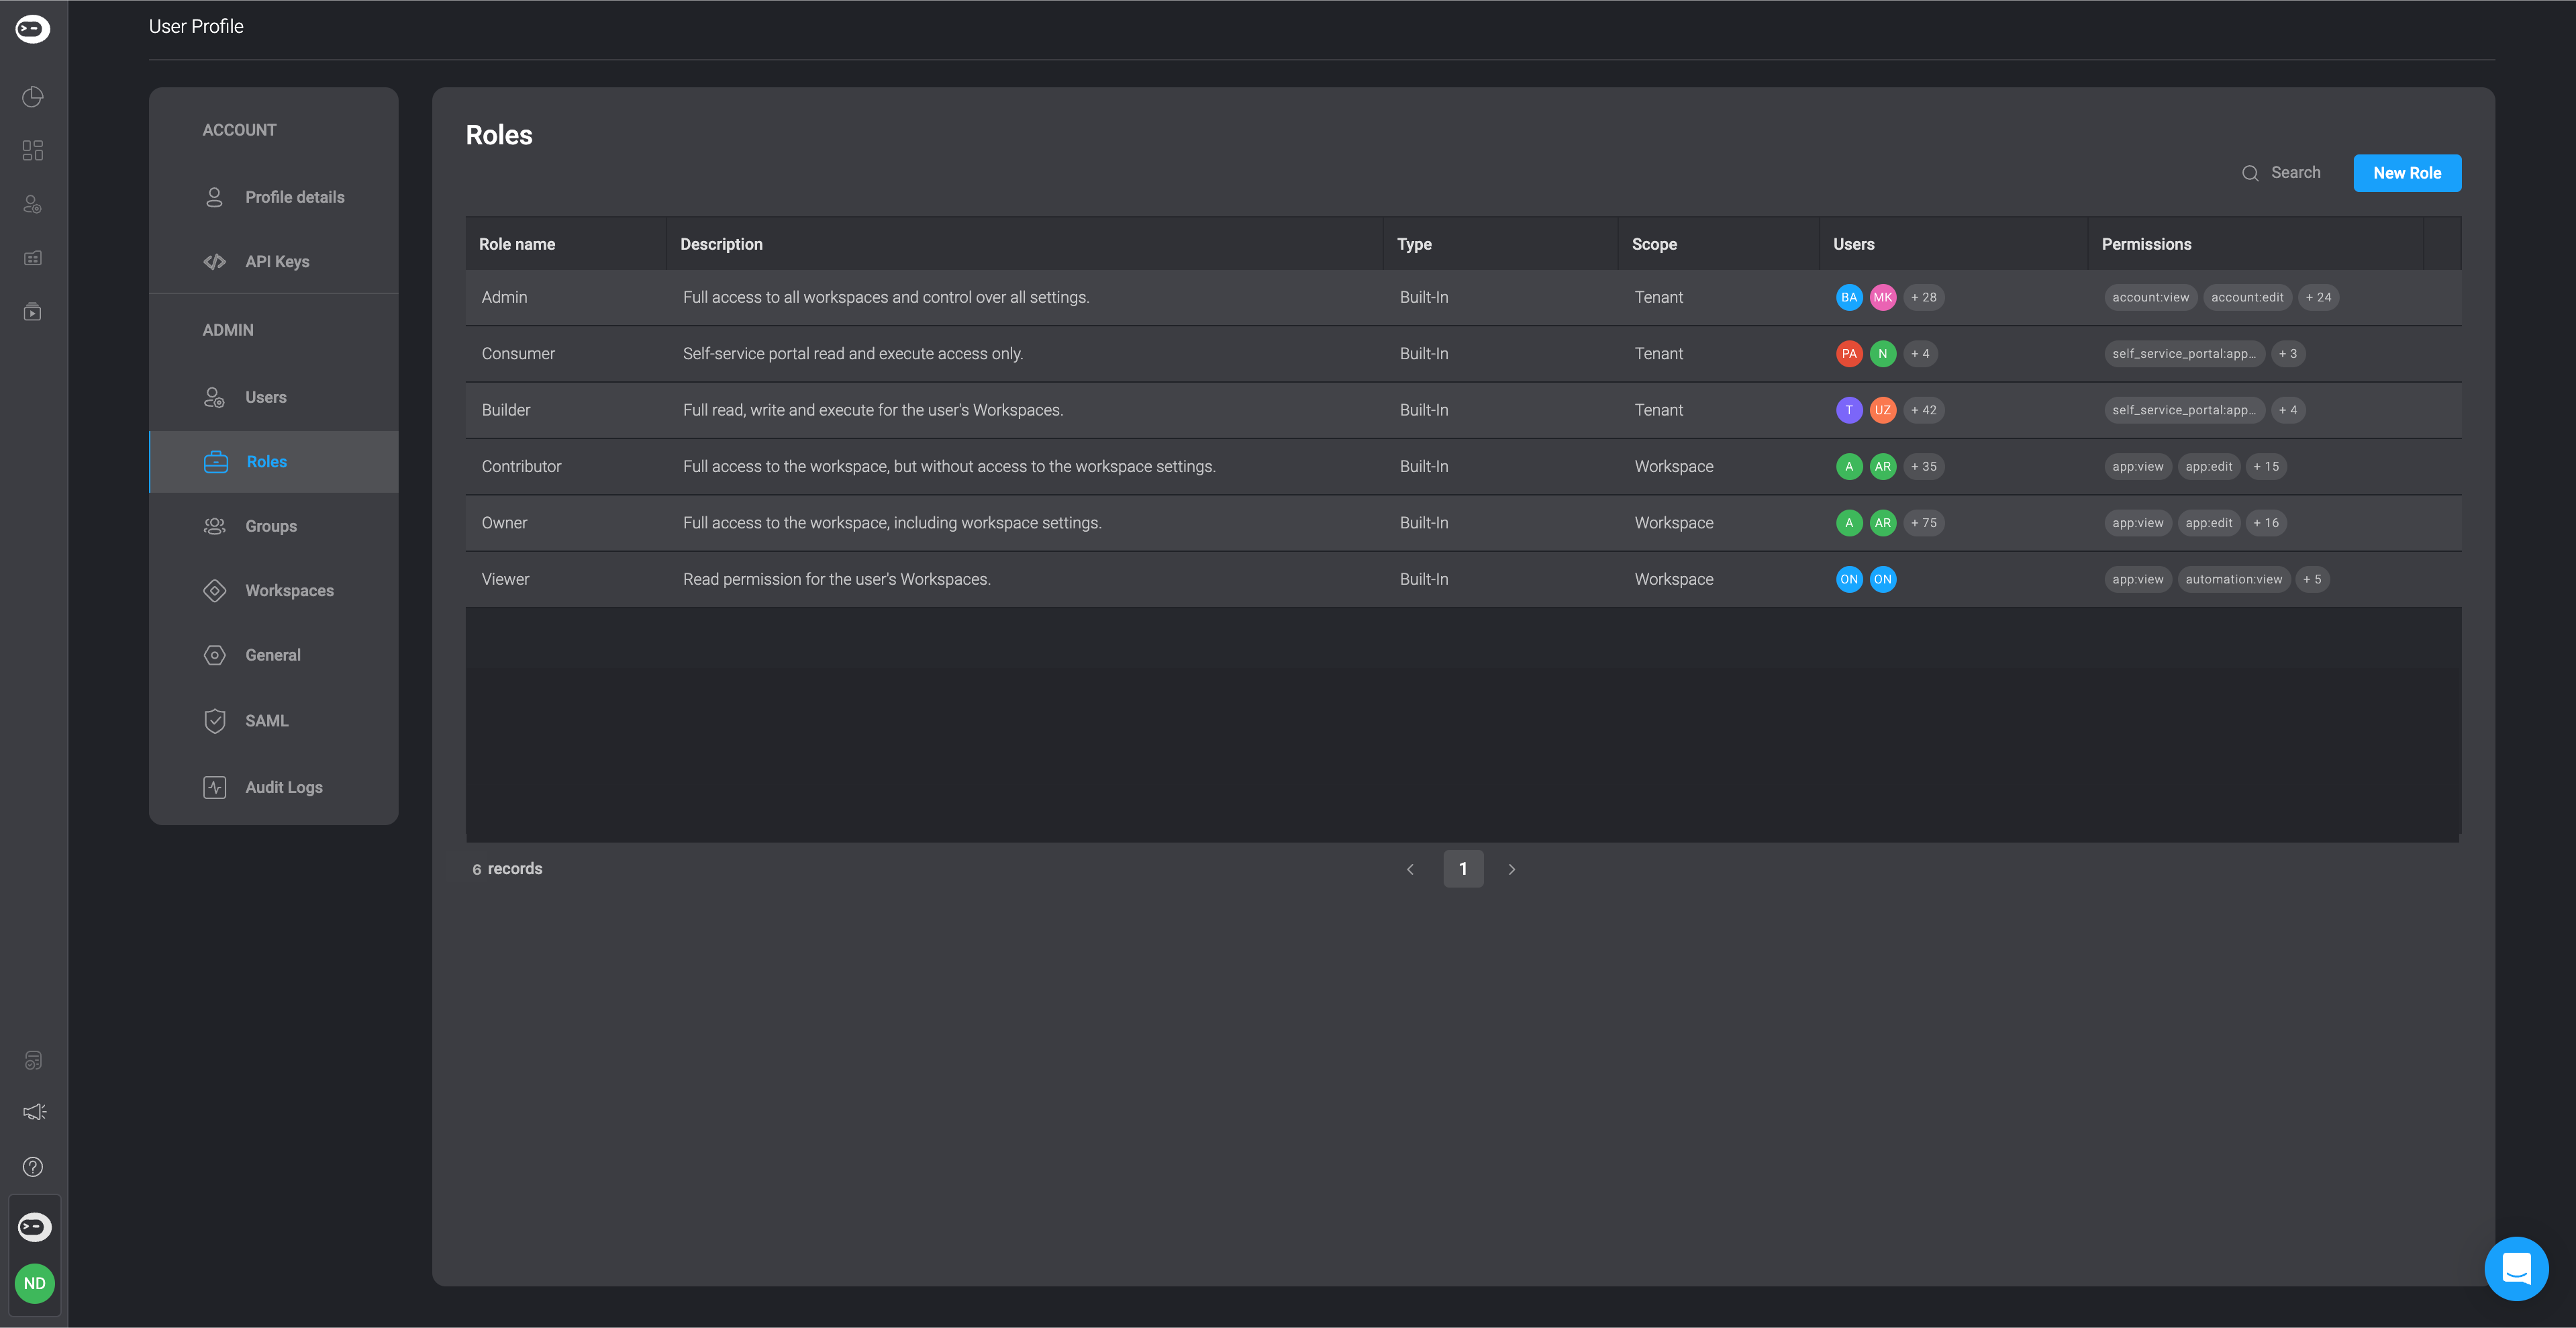
Task: Click the Search field in Roles
Action: point(2295,173)
